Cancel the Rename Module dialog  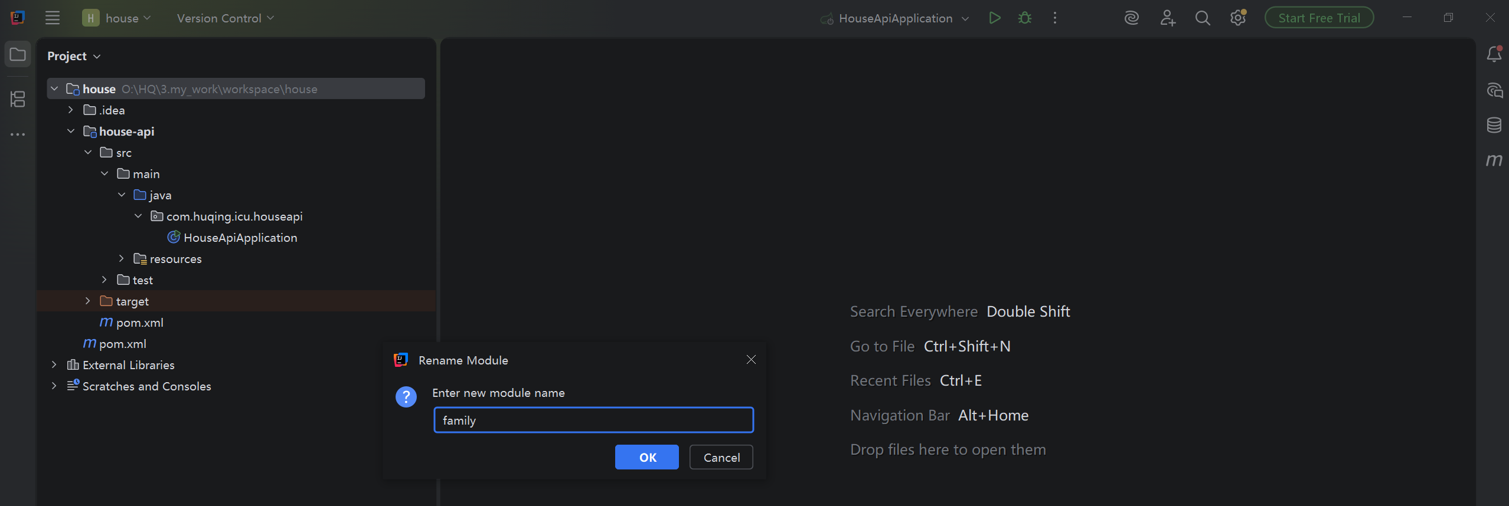click(x=721, y=457)
